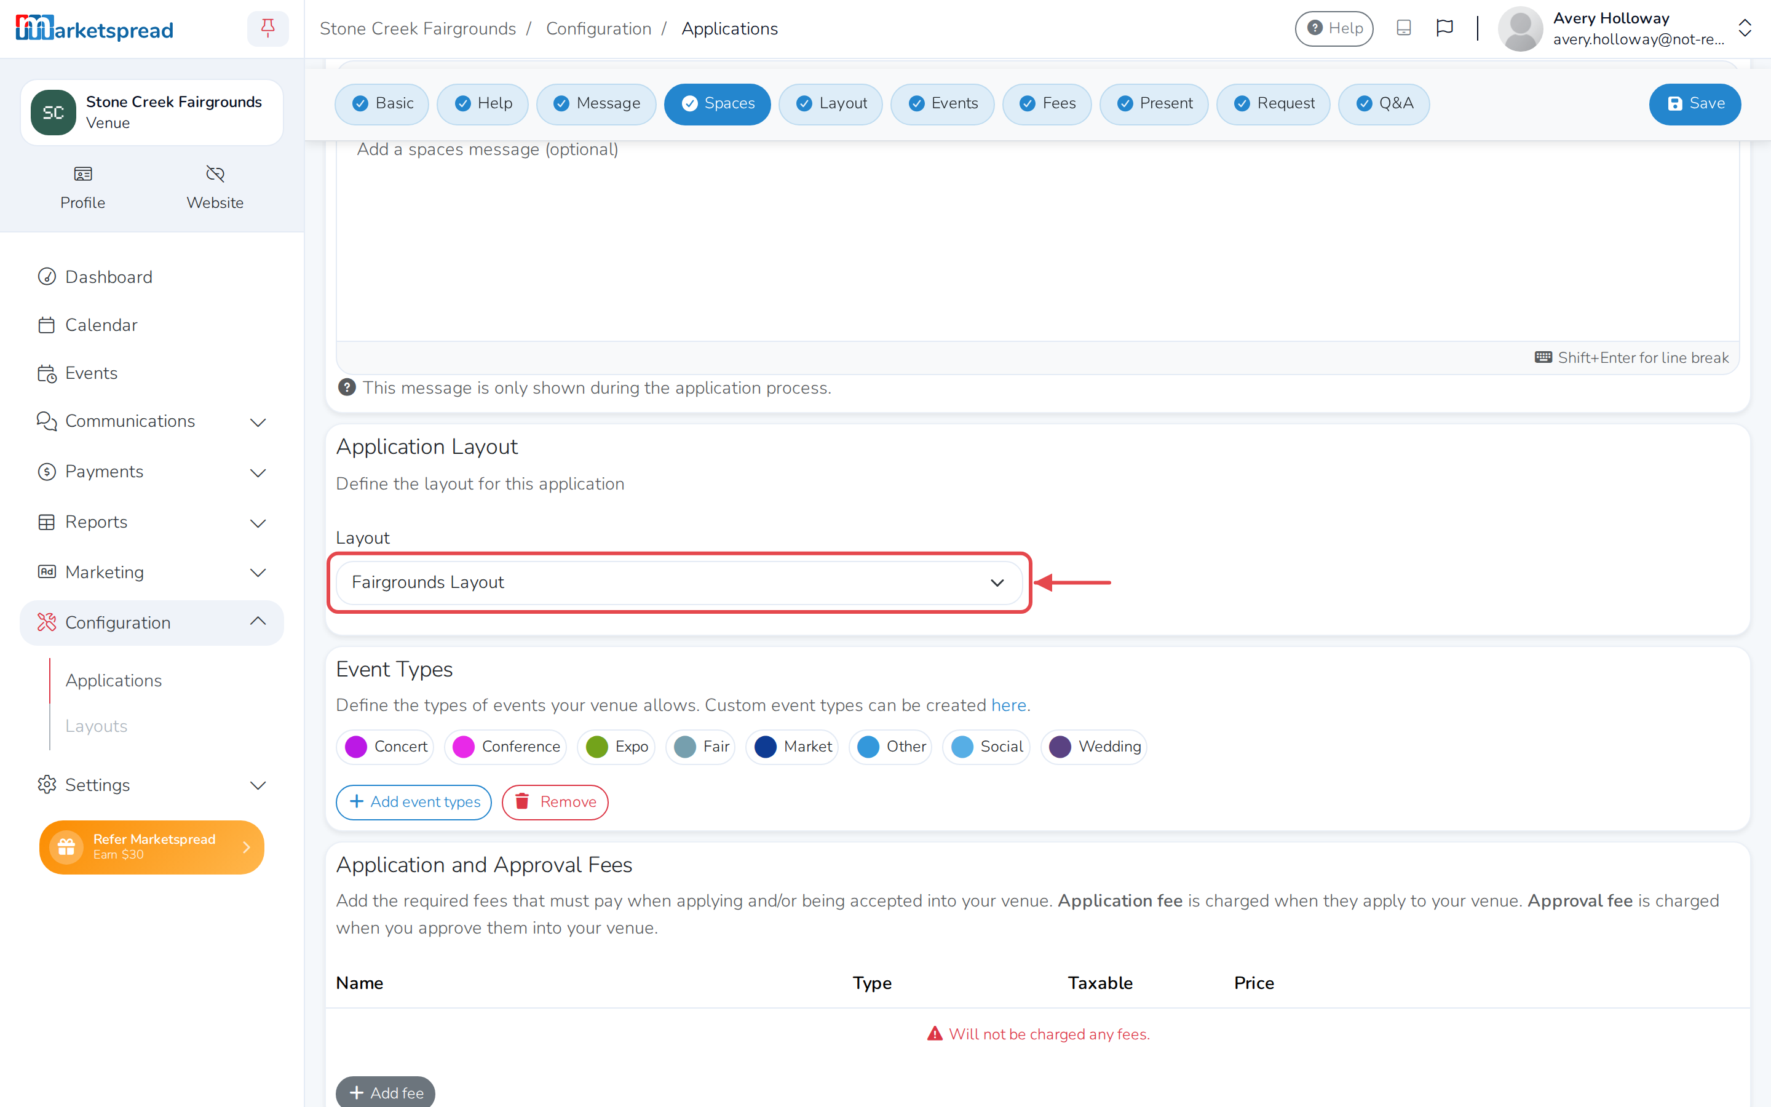Click the gift icon on Refer banner

(x=66, y=847)
